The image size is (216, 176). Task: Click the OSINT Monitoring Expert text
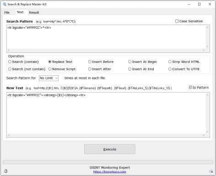110,167
